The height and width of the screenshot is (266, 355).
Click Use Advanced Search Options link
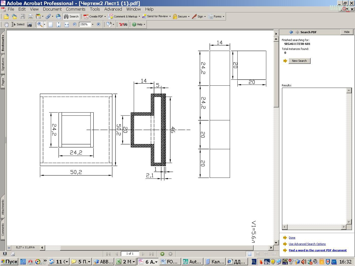pyautogui.click(x=307, y=244)
